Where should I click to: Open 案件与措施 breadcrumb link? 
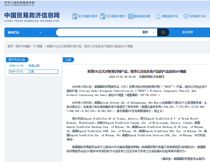pyautogui.click(x=23, y=46)
